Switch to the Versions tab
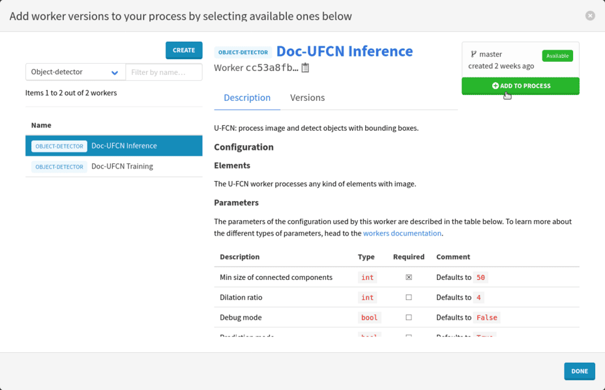 click(x=308, y=98)
